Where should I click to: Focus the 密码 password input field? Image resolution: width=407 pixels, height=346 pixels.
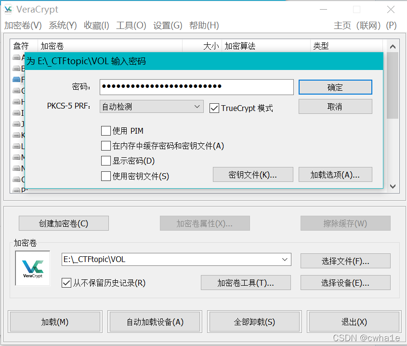[x=197, y=87]
